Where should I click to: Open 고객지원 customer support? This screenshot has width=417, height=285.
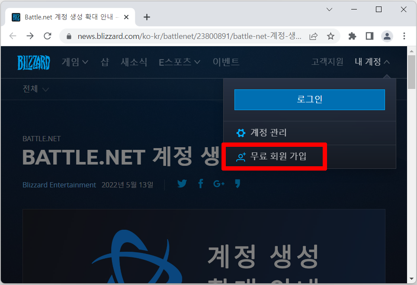click(327, 62)
